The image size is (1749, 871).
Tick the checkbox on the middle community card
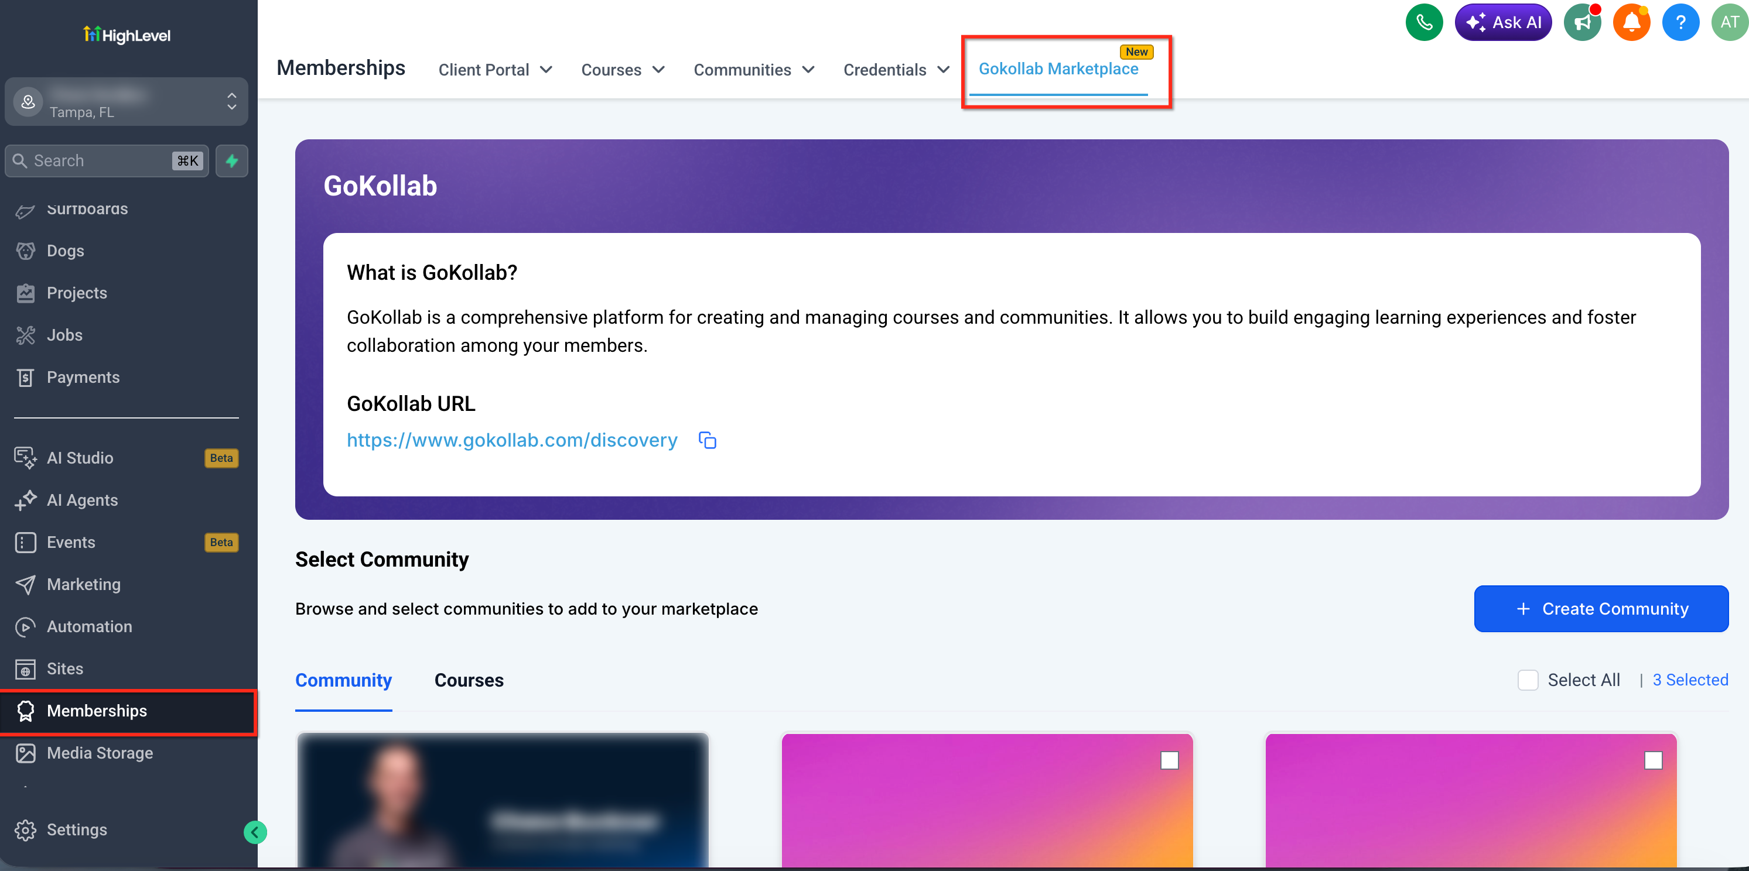click(x=1169, y=760)
